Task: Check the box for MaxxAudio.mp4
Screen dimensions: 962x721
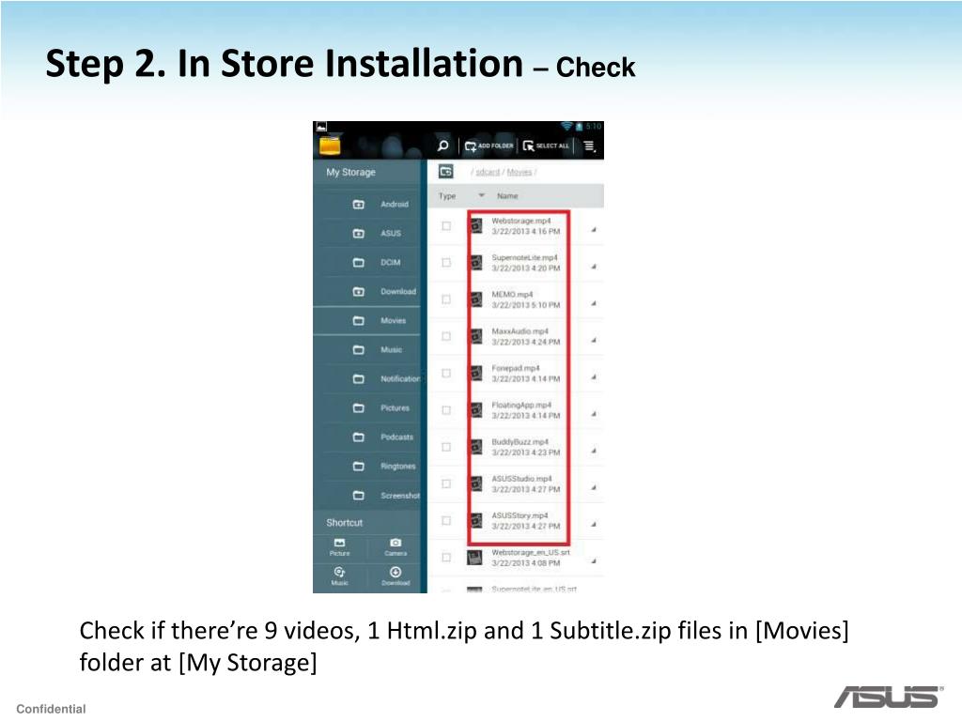Action: pos(446,337)
